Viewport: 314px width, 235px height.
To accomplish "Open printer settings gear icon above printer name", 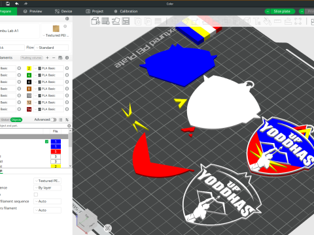I will (67, 19).
